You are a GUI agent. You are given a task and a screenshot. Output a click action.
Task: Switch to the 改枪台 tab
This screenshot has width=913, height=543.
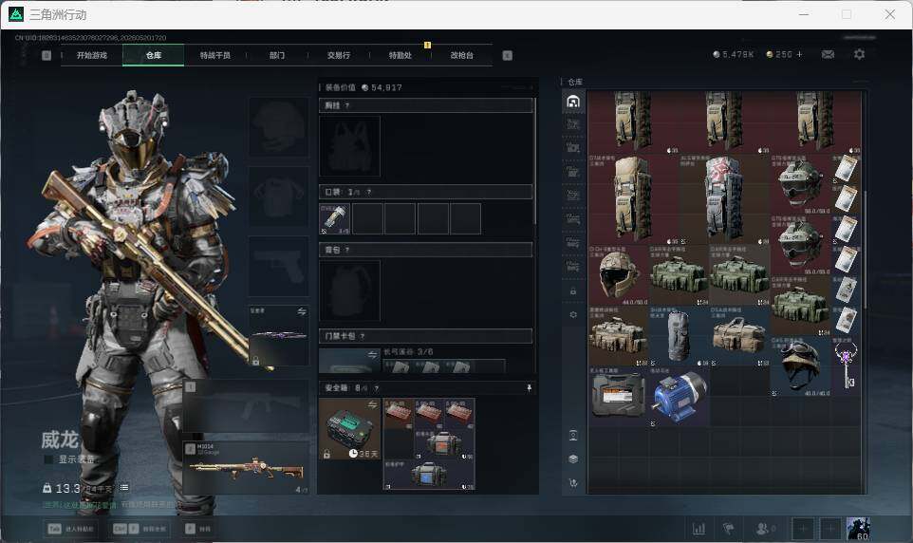point(462,55)
